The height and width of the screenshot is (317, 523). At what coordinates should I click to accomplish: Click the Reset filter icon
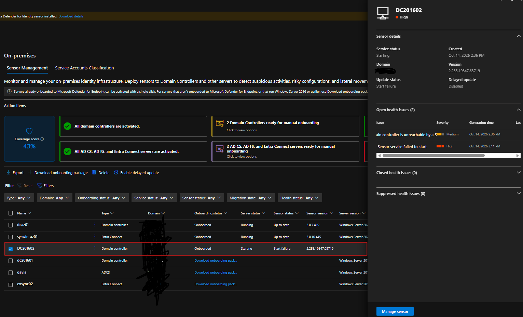tap(19, 186)
